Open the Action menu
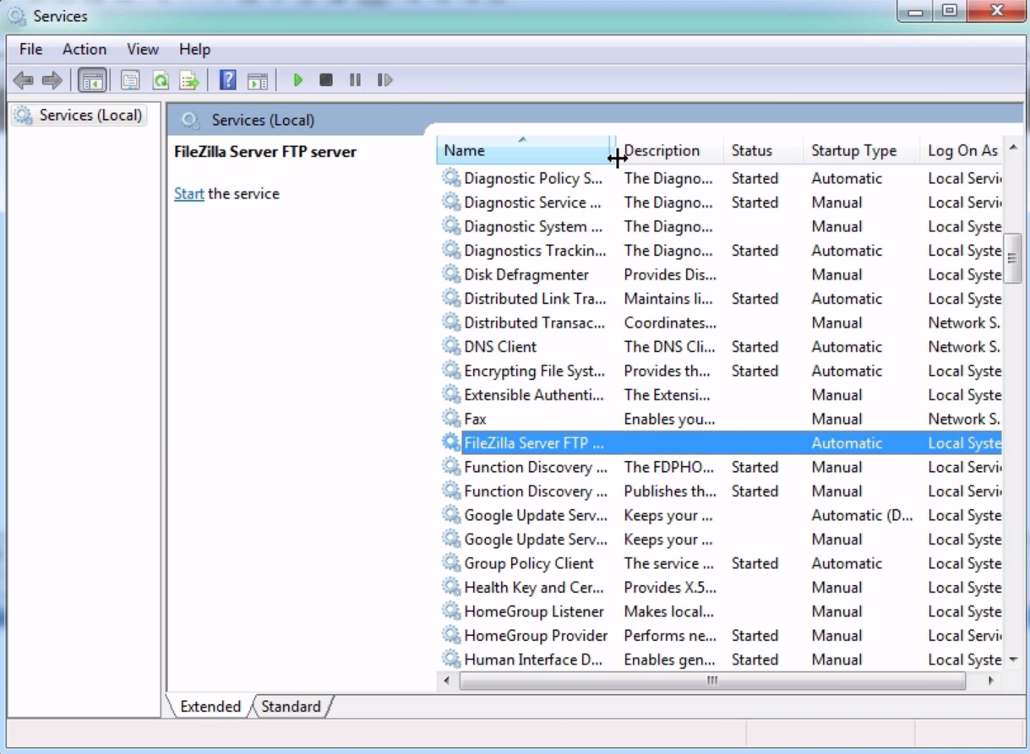The image size is (1030, 754). (84, 49)
